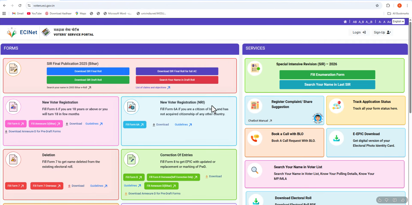This screenshot has height=205, width=412.
Task: Click the Login button
Action: click(x=359, y=32)
